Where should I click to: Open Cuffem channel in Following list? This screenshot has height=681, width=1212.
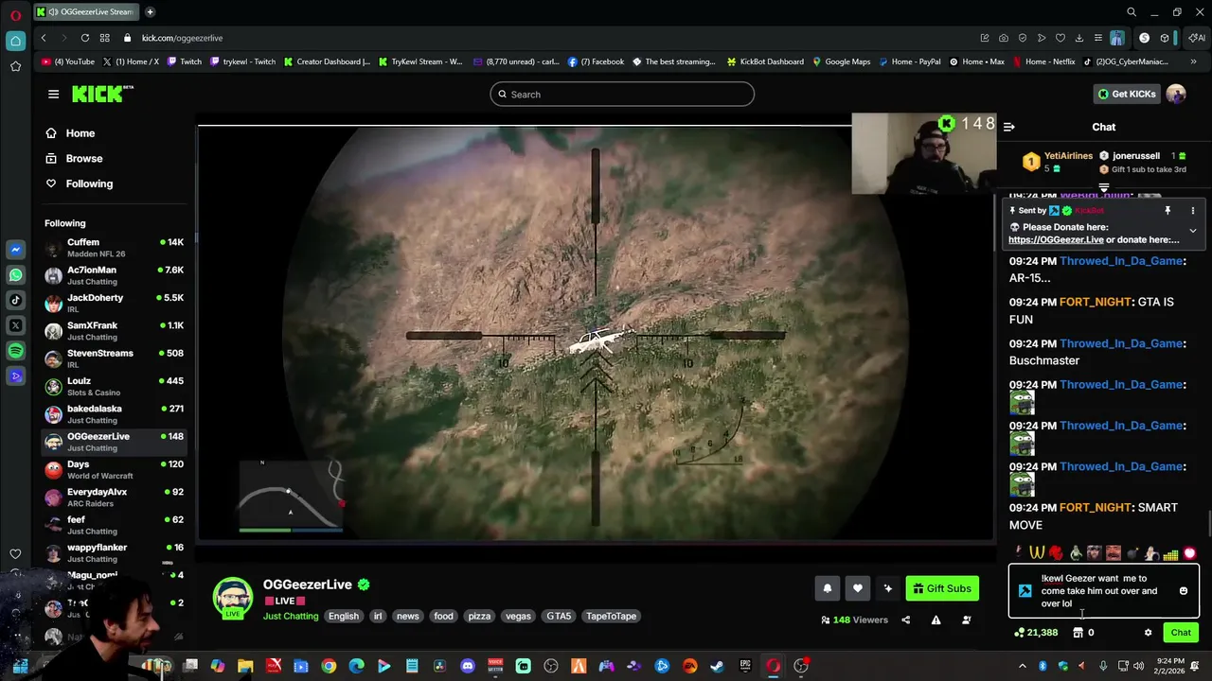click(114, 248)
